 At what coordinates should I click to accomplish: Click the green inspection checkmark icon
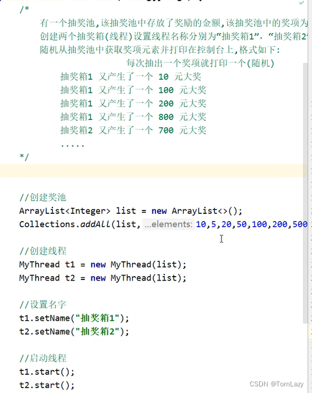click(301, 3)
